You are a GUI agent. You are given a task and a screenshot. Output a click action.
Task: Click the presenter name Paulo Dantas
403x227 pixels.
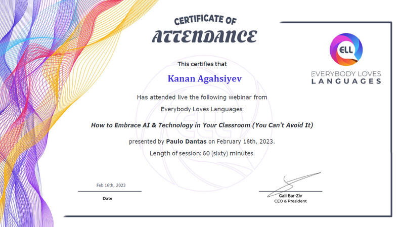coord(186,141)
